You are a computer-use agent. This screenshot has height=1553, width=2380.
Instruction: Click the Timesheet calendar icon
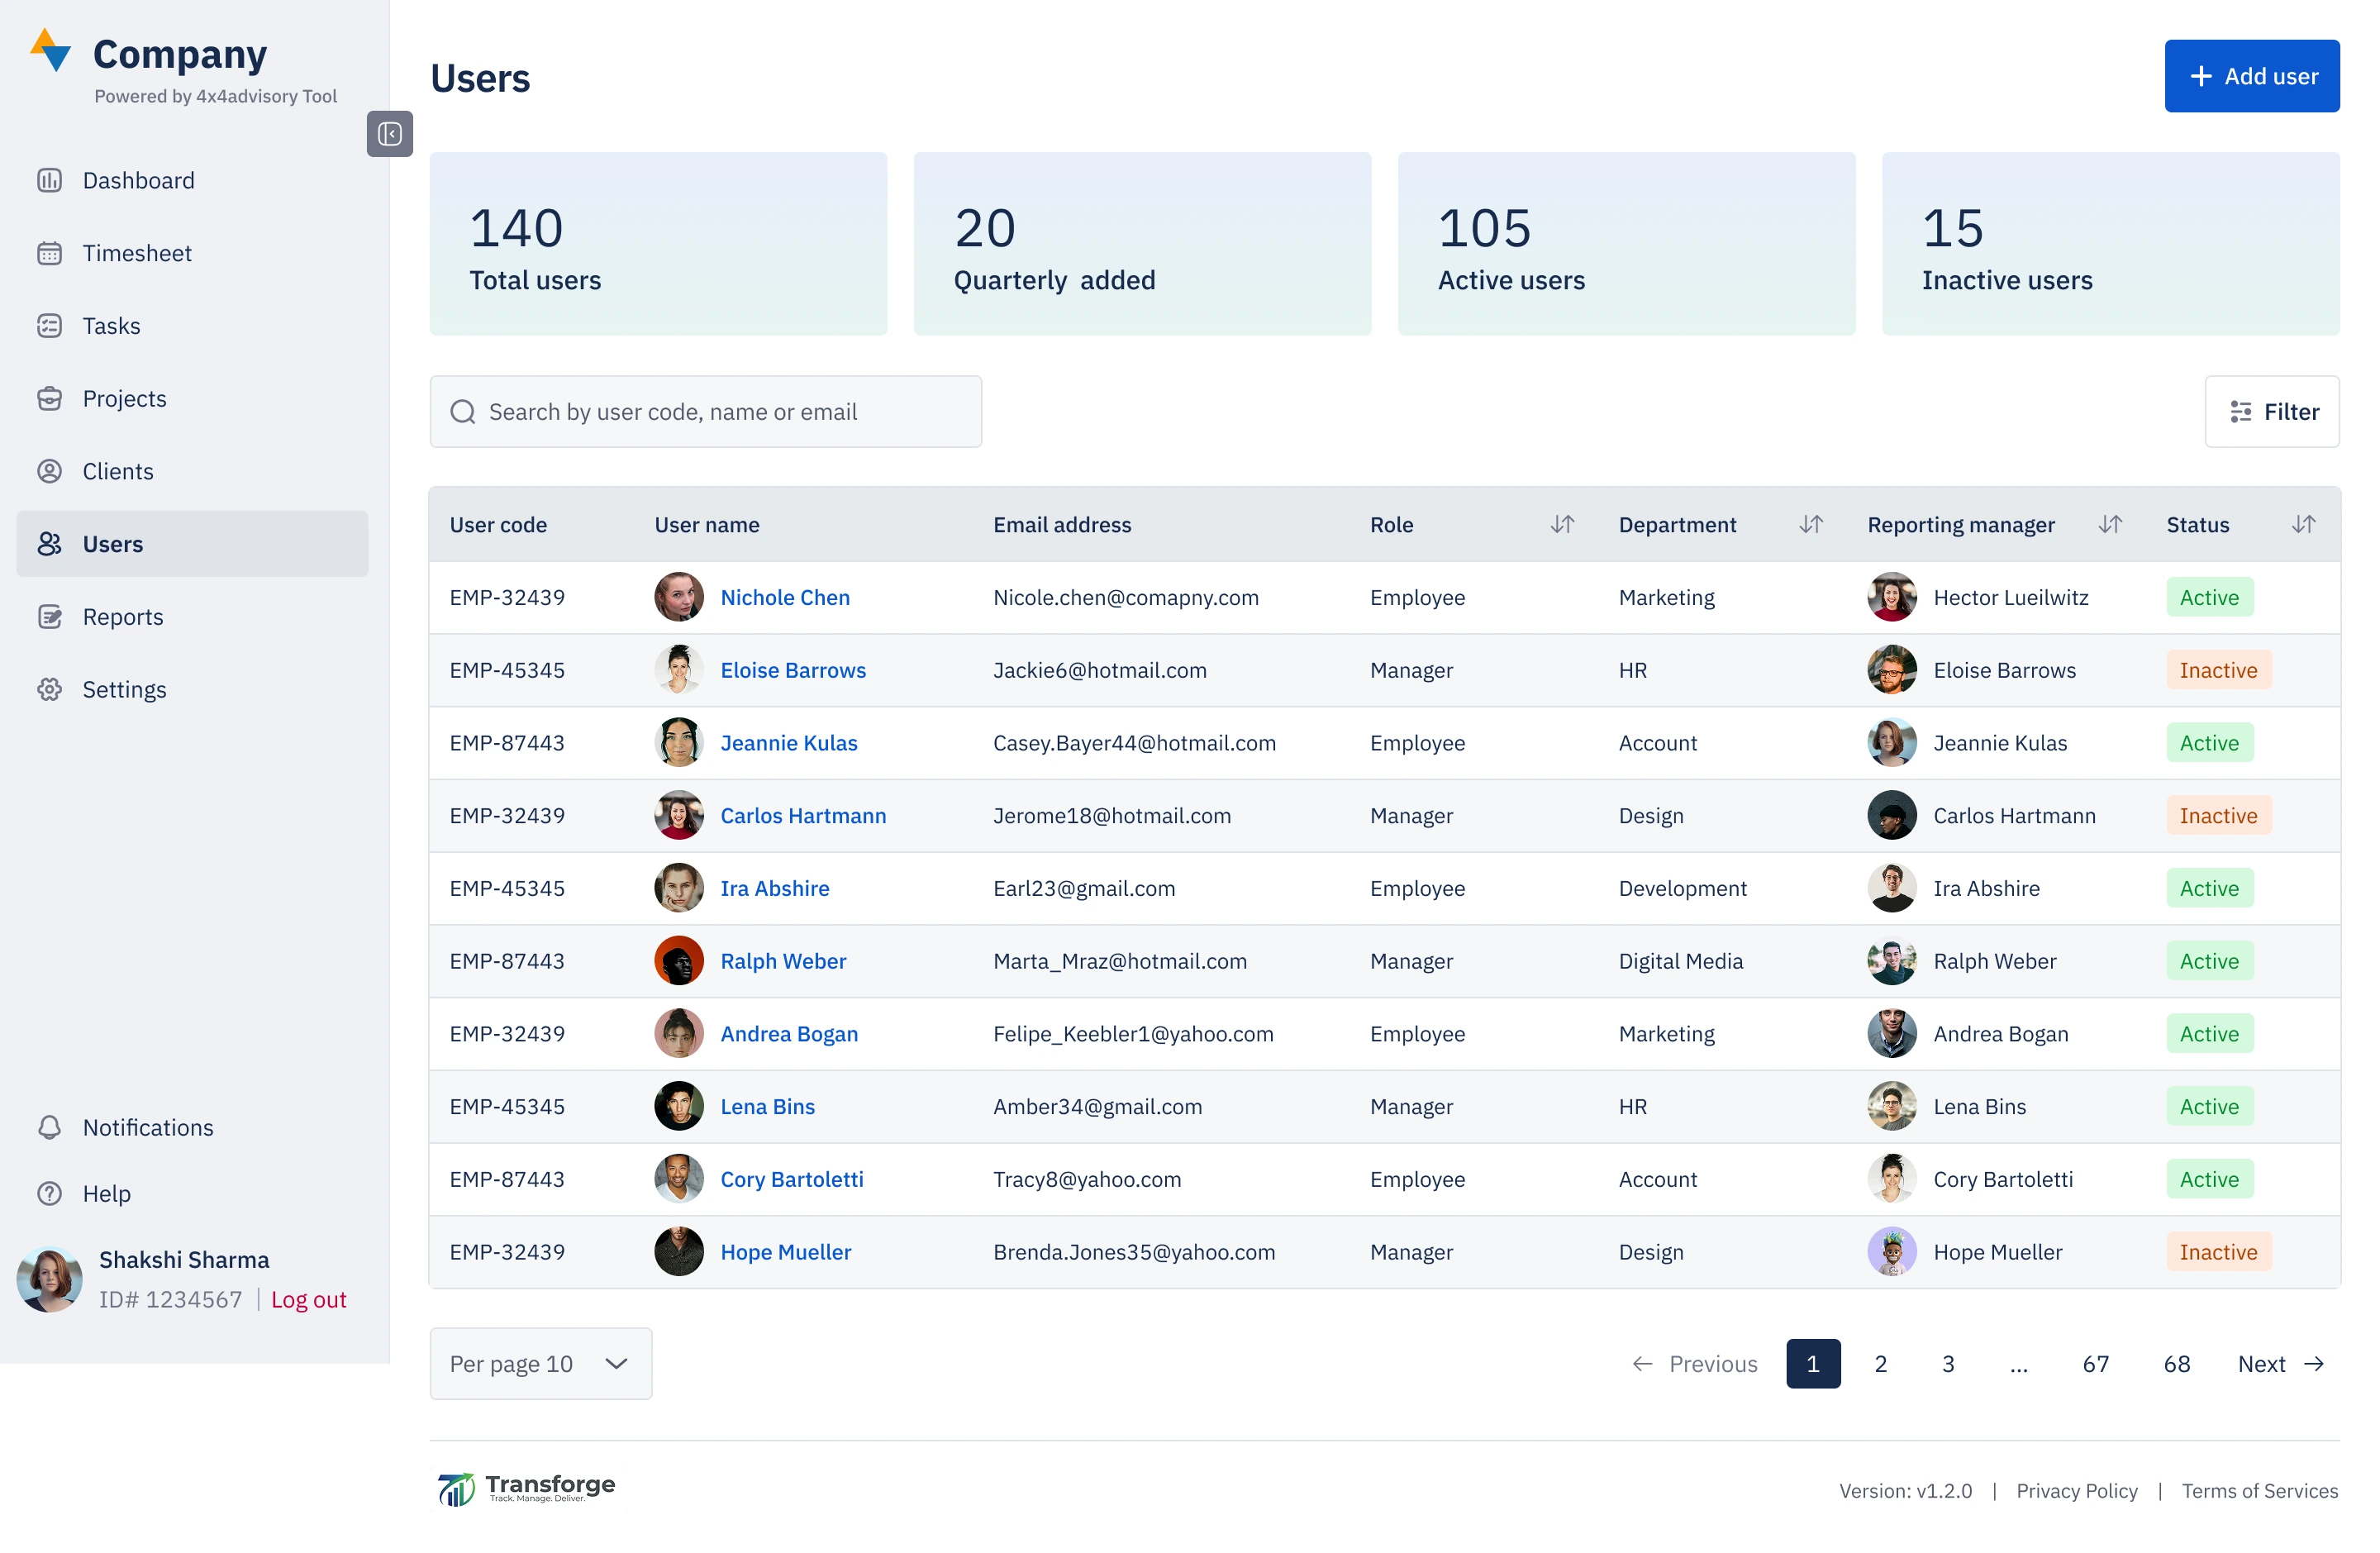click(x=49, y=253)
